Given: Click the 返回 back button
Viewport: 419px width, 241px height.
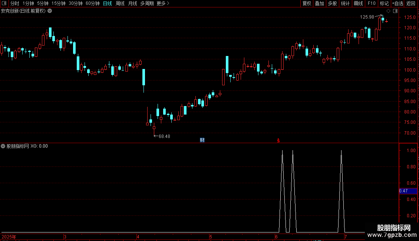Looking at the screenshot, I should point(411,3).
